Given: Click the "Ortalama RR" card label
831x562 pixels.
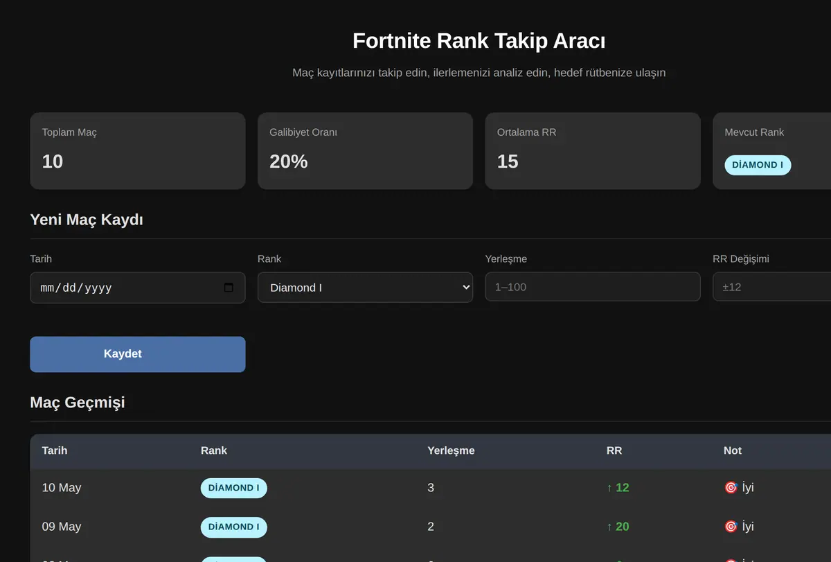Looking at the screenshot, I should point(526,132).
